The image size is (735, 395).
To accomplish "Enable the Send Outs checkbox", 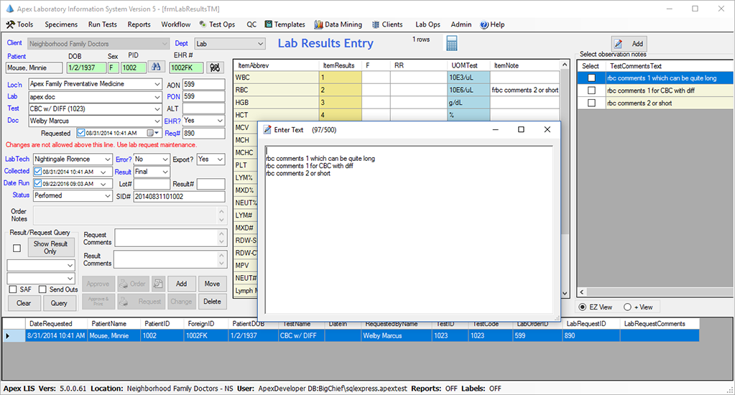I will (42, 289).
